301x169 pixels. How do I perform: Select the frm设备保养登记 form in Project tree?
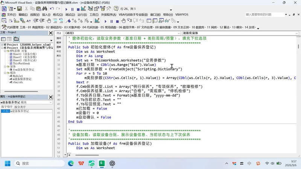pyautogui.click(x=23, y=69)
